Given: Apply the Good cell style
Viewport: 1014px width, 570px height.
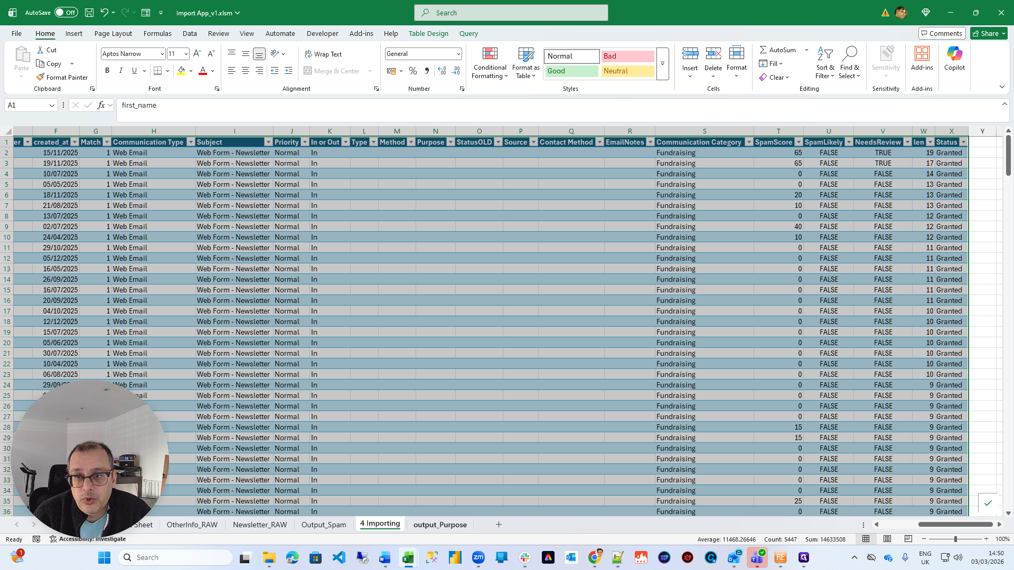Looking at the screenshot, I should tap(571, 71).
